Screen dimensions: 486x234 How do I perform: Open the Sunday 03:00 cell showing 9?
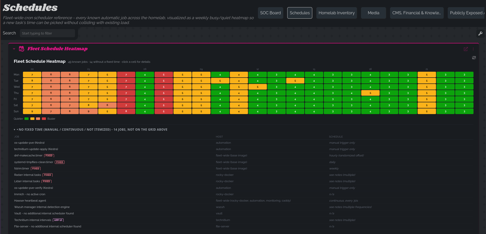coord(89,111)
